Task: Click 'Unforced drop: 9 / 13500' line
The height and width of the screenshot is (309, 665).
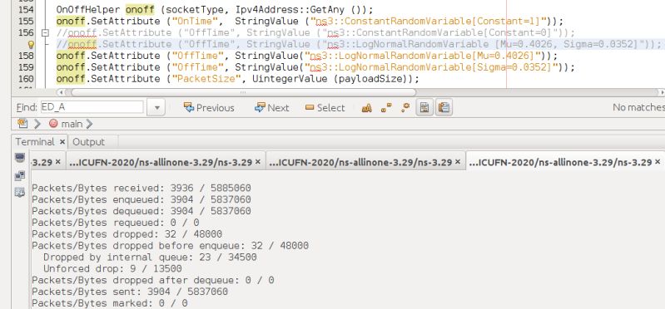Action: click(112, 268)
